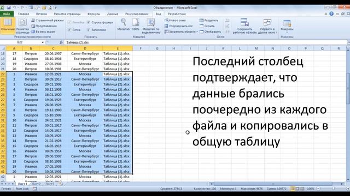This screenshot has height=196, width=350.
Task: Click the Undo arrow in quick access toolbar
Action: click(x=14, y=8)
